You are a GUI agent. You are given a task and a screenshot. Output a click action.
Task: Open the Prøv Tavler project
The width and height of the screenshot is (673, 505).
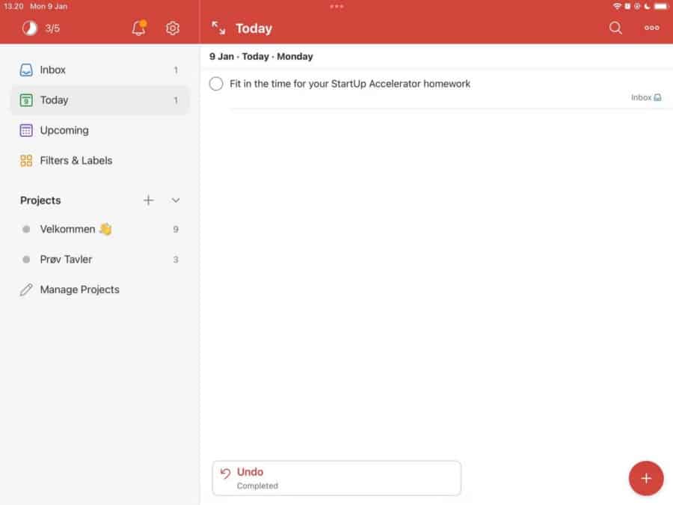[x=66, y=259]
